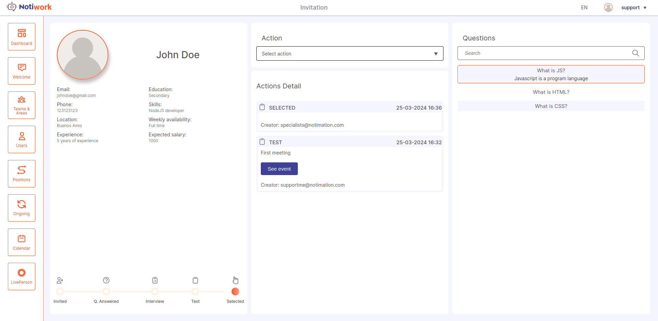658x321 pixels.
Task: Open the Calendar sidebar item
Action: coord(22,242)
